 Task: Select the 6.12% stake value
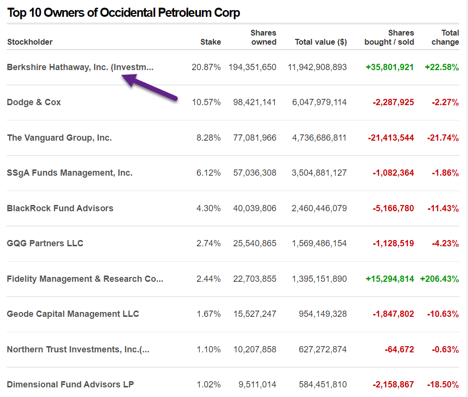coord(209,173)
